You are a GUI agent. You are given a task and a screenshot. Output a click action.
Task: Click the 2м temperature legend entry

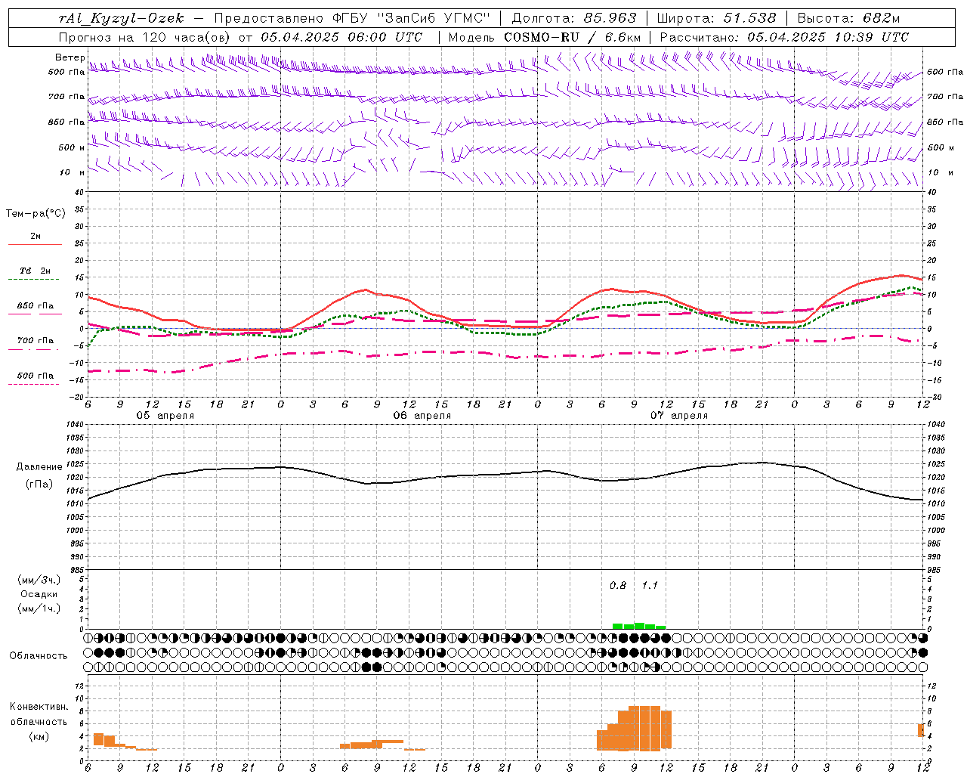(36, 237)
